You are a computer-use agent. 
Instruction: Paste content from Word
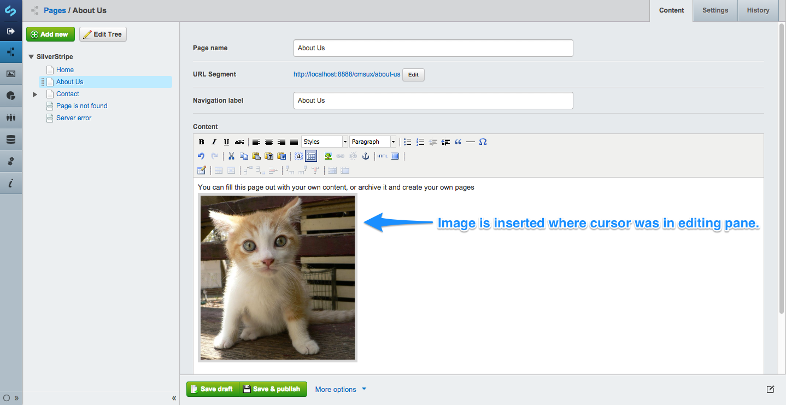click(283, 156)
